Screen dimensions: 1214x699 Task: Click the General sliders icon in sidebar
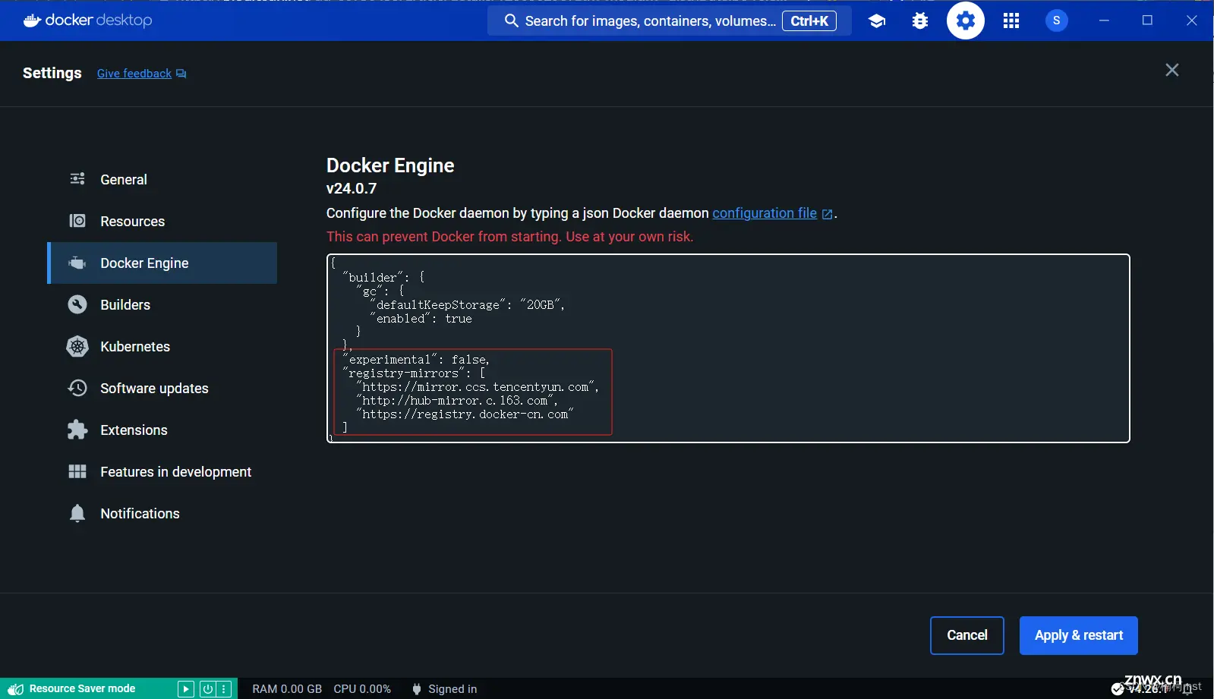tap(77, 179)
